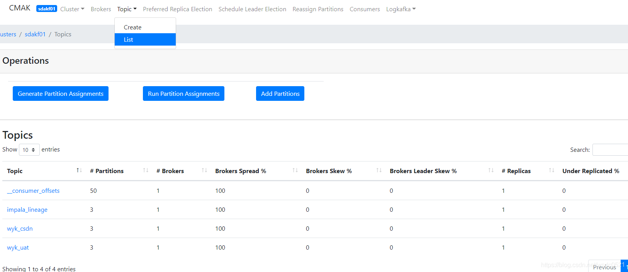
Task: Click the sdakf01 breadcrumb link
Action: (x=35, y=34)
